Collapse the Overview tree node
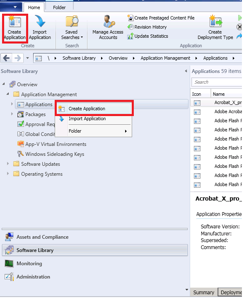This screenshot has height=298, width=244. (x=4, y=84)
